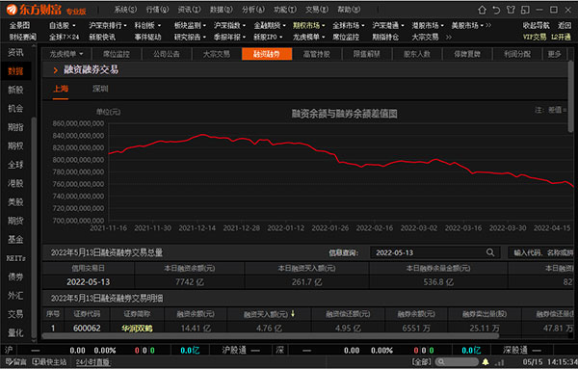Open the 沪深京排行 dropdown
This screenshot has width=578, height=369.
pyautogui.click(x=125, y=25)
